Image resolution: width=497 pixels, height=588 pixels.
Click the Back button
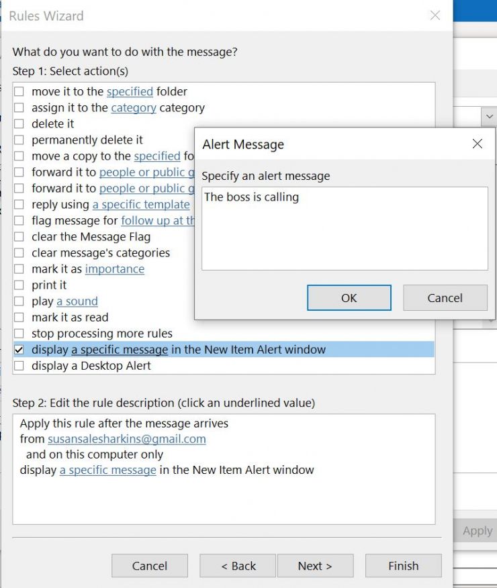pos(238,566)
